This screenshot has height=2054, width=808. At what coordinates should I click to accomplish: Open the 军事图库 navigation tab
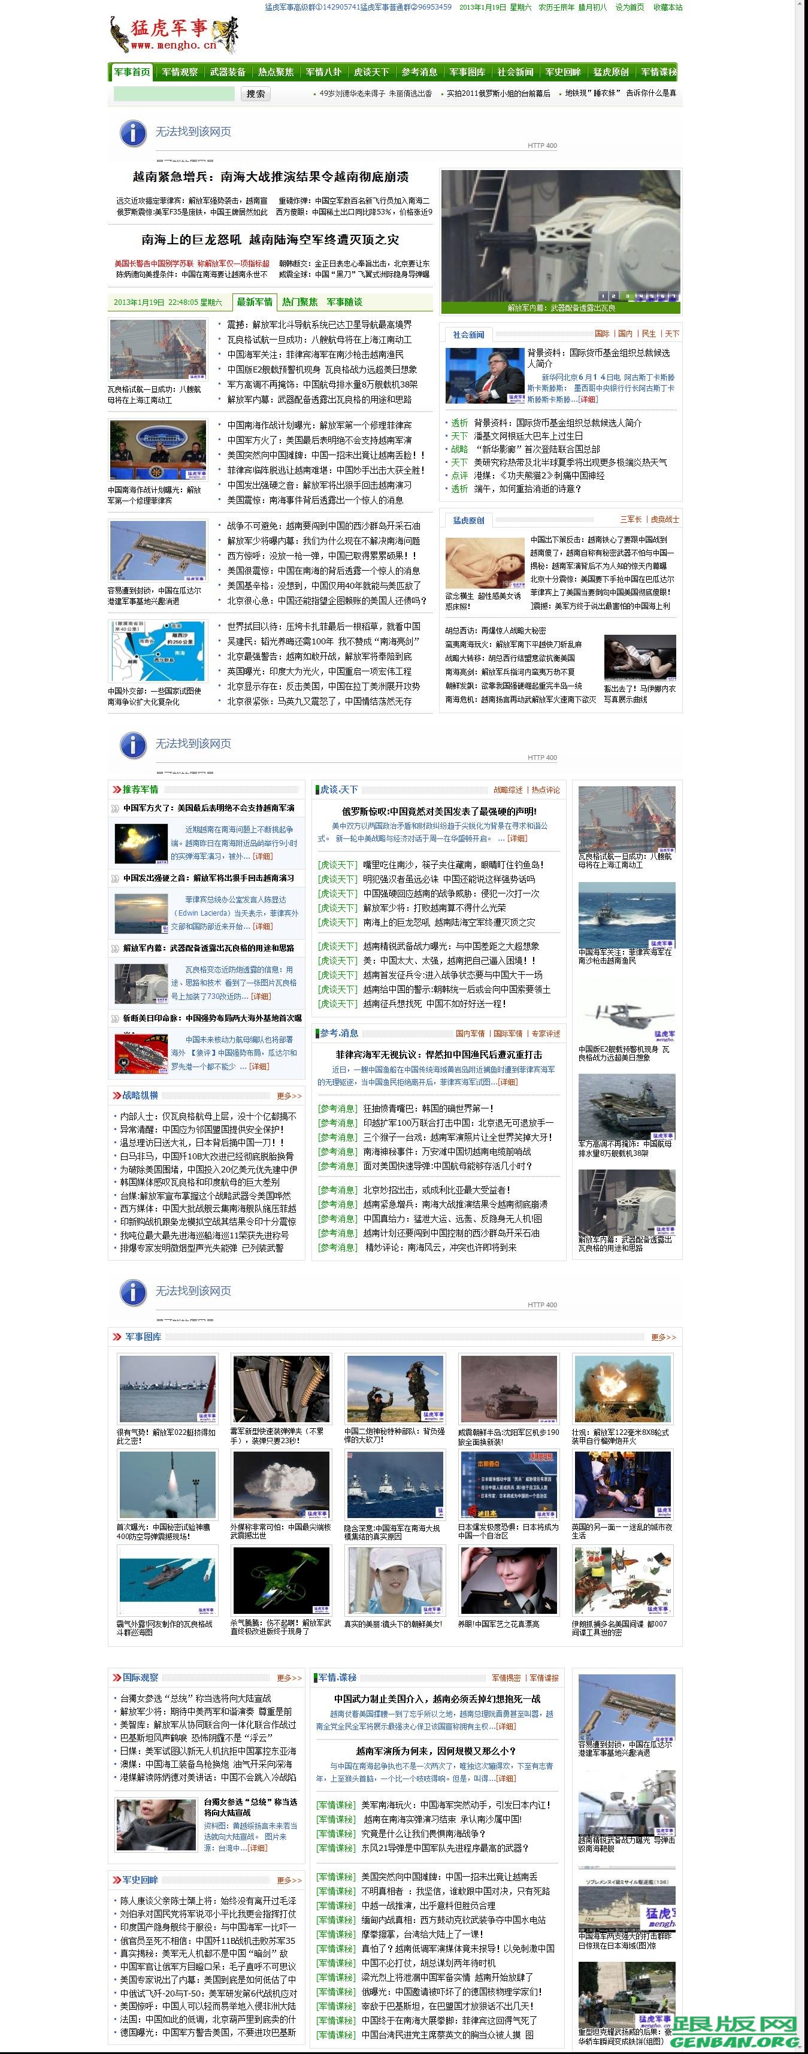point(467,72)
